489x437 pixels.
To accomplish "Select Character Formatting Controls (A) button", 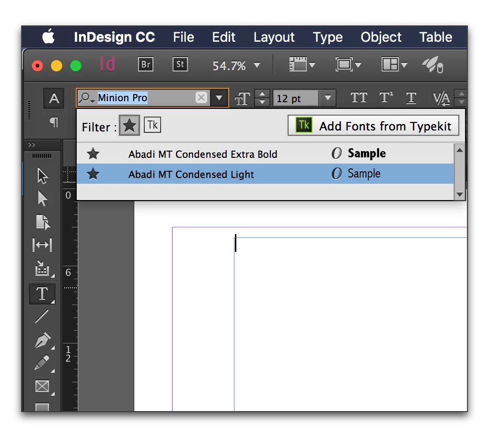I will pos(54,98).
